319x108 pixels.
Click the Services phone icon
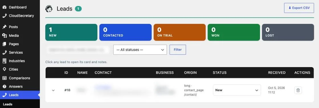(x=5, y=53)
